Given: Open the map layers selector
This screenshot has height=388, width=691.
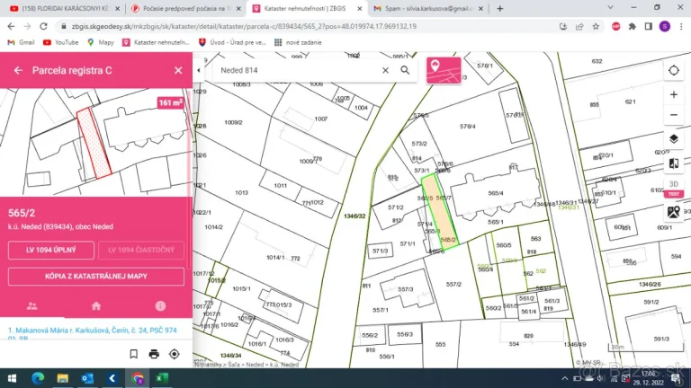Looking at the screenshot, I should [673, 139].
